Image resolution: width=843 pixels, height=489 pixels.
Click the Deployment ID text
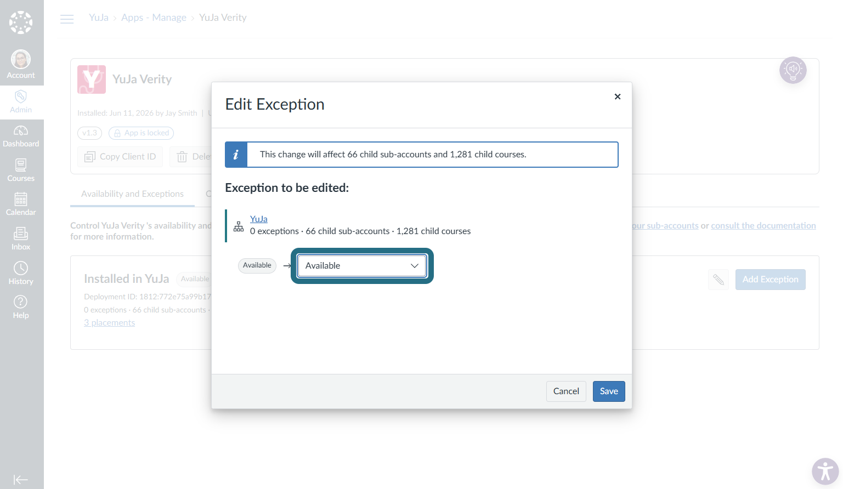tap(147, 297)
